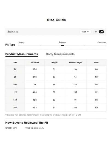Viewport: 111px width, 147px height.
Task: Click the Small 25% fit review
Action: click(11, 128)
